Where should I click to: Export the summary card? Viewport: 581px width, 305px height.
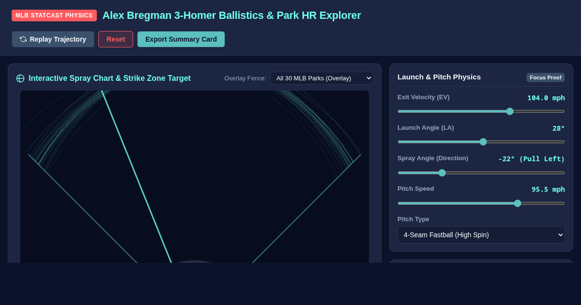click(181, 39)
